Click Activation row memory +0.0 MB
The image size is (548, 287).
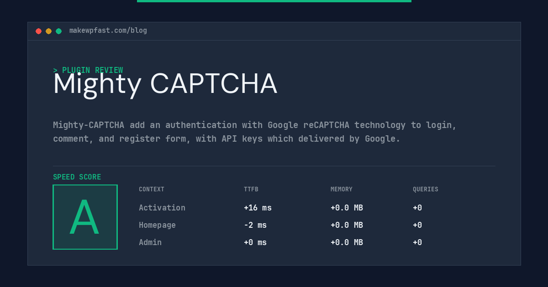click(347, 208)
